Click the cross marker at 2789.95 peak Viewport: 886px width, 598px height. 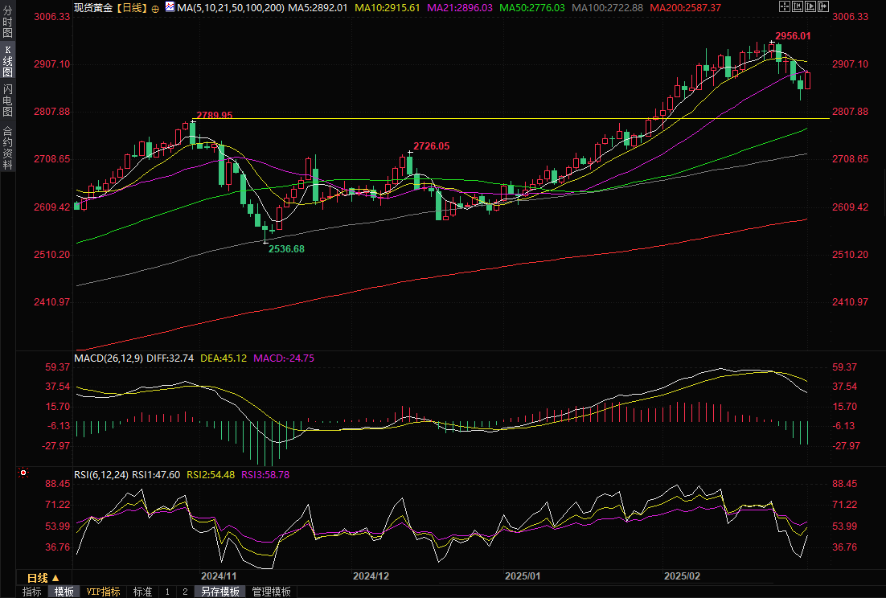(193, 122)
